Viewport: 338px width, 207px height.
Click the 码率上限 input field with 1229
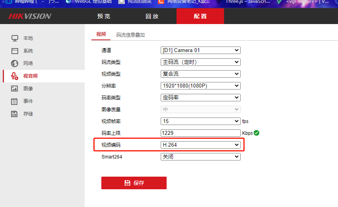pos(201,133)
